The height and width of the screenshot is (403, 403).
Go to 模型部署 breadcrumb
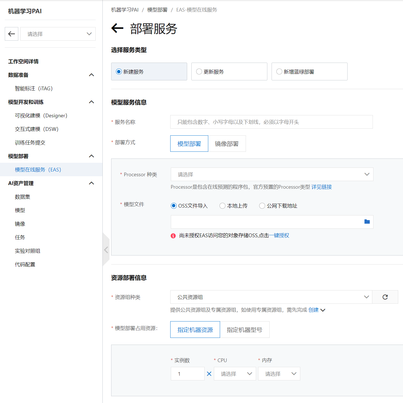157,10
